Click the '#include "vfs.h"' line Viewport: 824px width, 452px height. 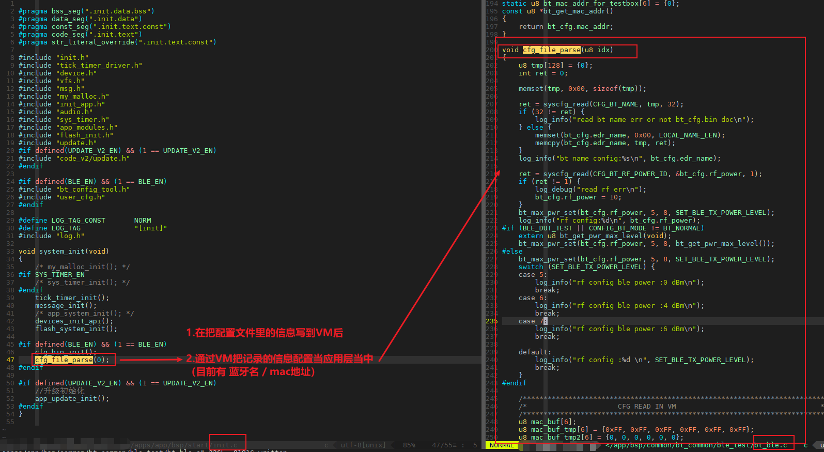pos(51,81)
